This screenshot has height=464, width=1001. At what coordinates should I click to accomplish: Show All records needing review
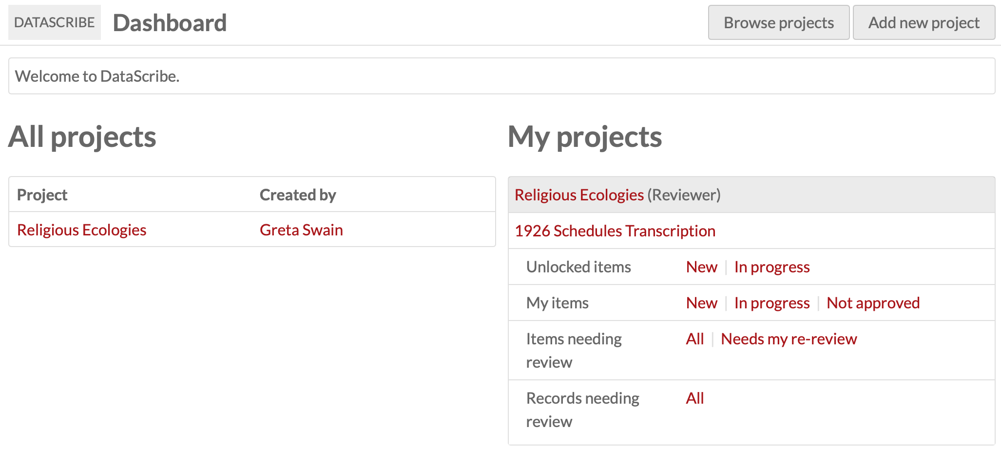(695, 398)
